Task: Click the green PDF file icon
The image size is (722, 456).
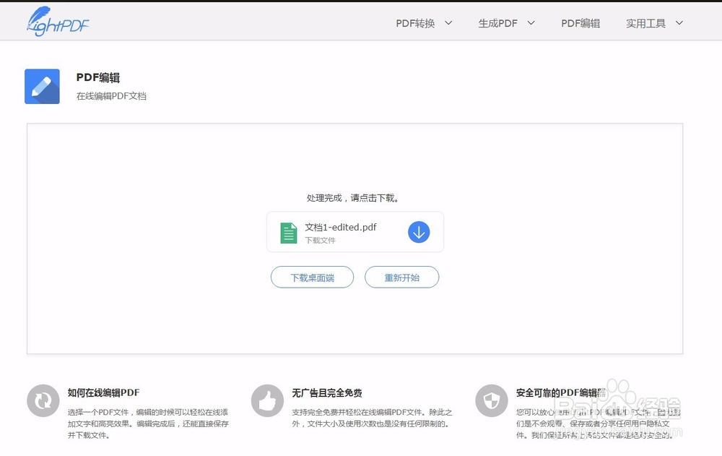Action: pyautogui.click(x=288, y=231)
